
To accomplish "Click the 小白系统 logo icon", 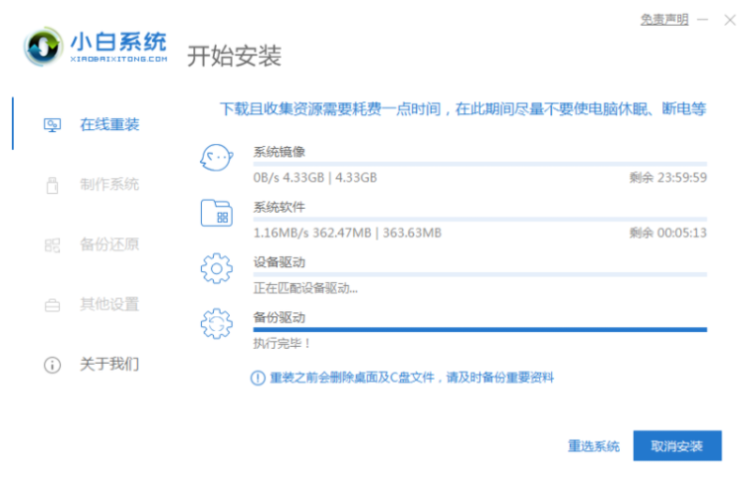I will [43, 46].
